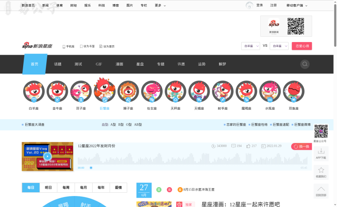This screenshot has height=207, width=337.
Task: Select the 每年 fortune tab
Action: [101, 188]
